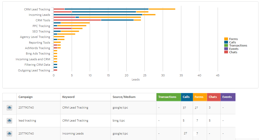Image resolution: width=260 pixels, height=140 pixels.
Task: Select Filtering CRM Data chart label
Action: click(x=37, y=65)
